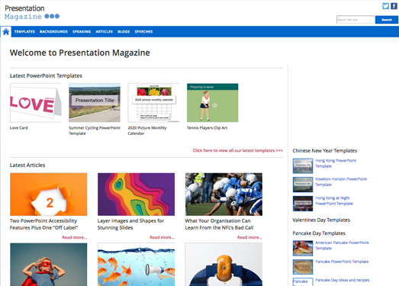Open Kowloon Horizon PowerPoint Template link
This screenshot has height=286, width=399.
[x=341, y=182]
